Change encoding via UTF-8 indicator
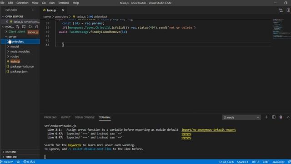The height and width of the screenshot is (164, 291). tap(256, 162)
